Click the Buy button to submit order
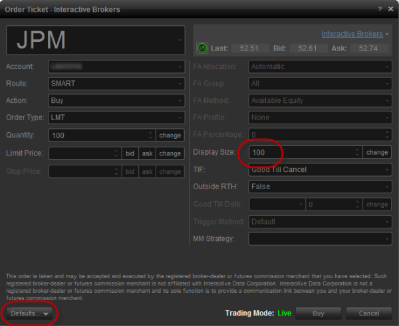The height and width of the screenshot is (326, 399). coord(319,313)
